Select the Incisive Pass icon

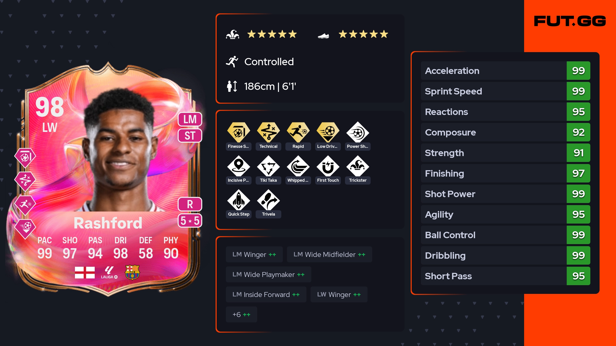[238, 166]
